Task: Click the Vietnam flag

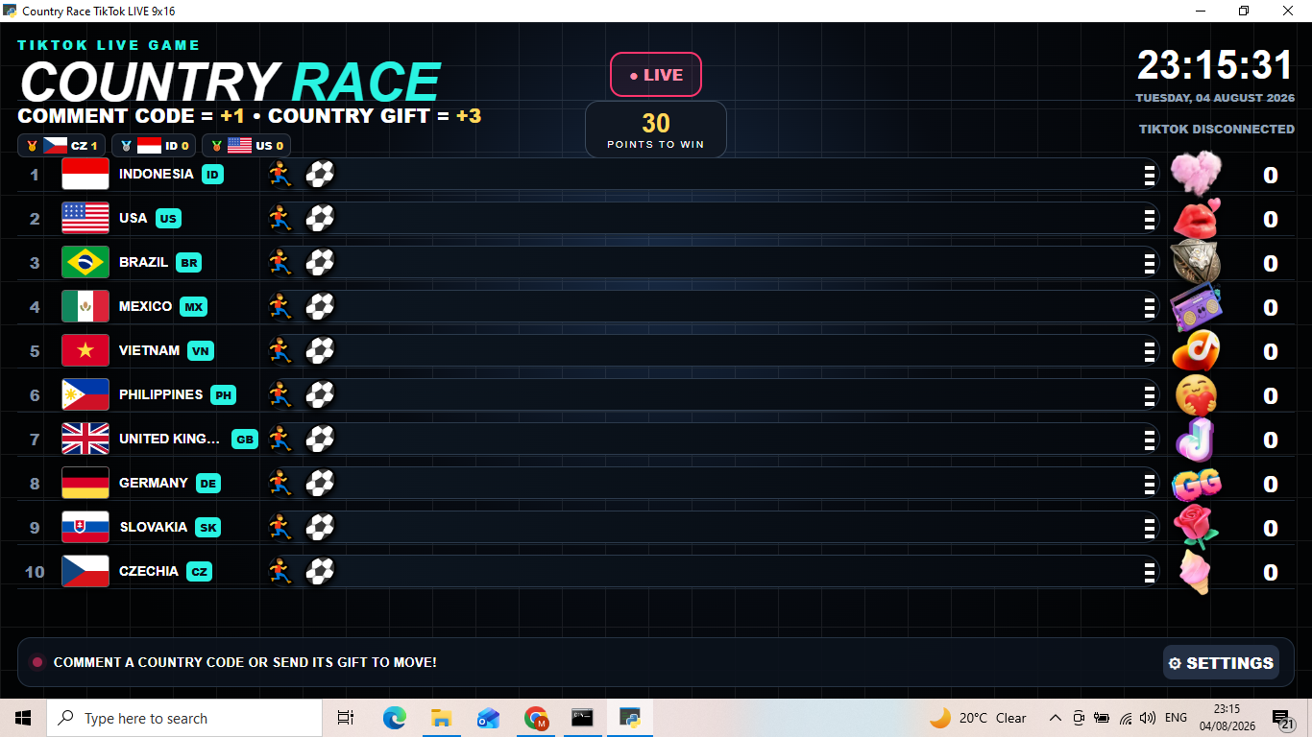Action: click(85, 350)
